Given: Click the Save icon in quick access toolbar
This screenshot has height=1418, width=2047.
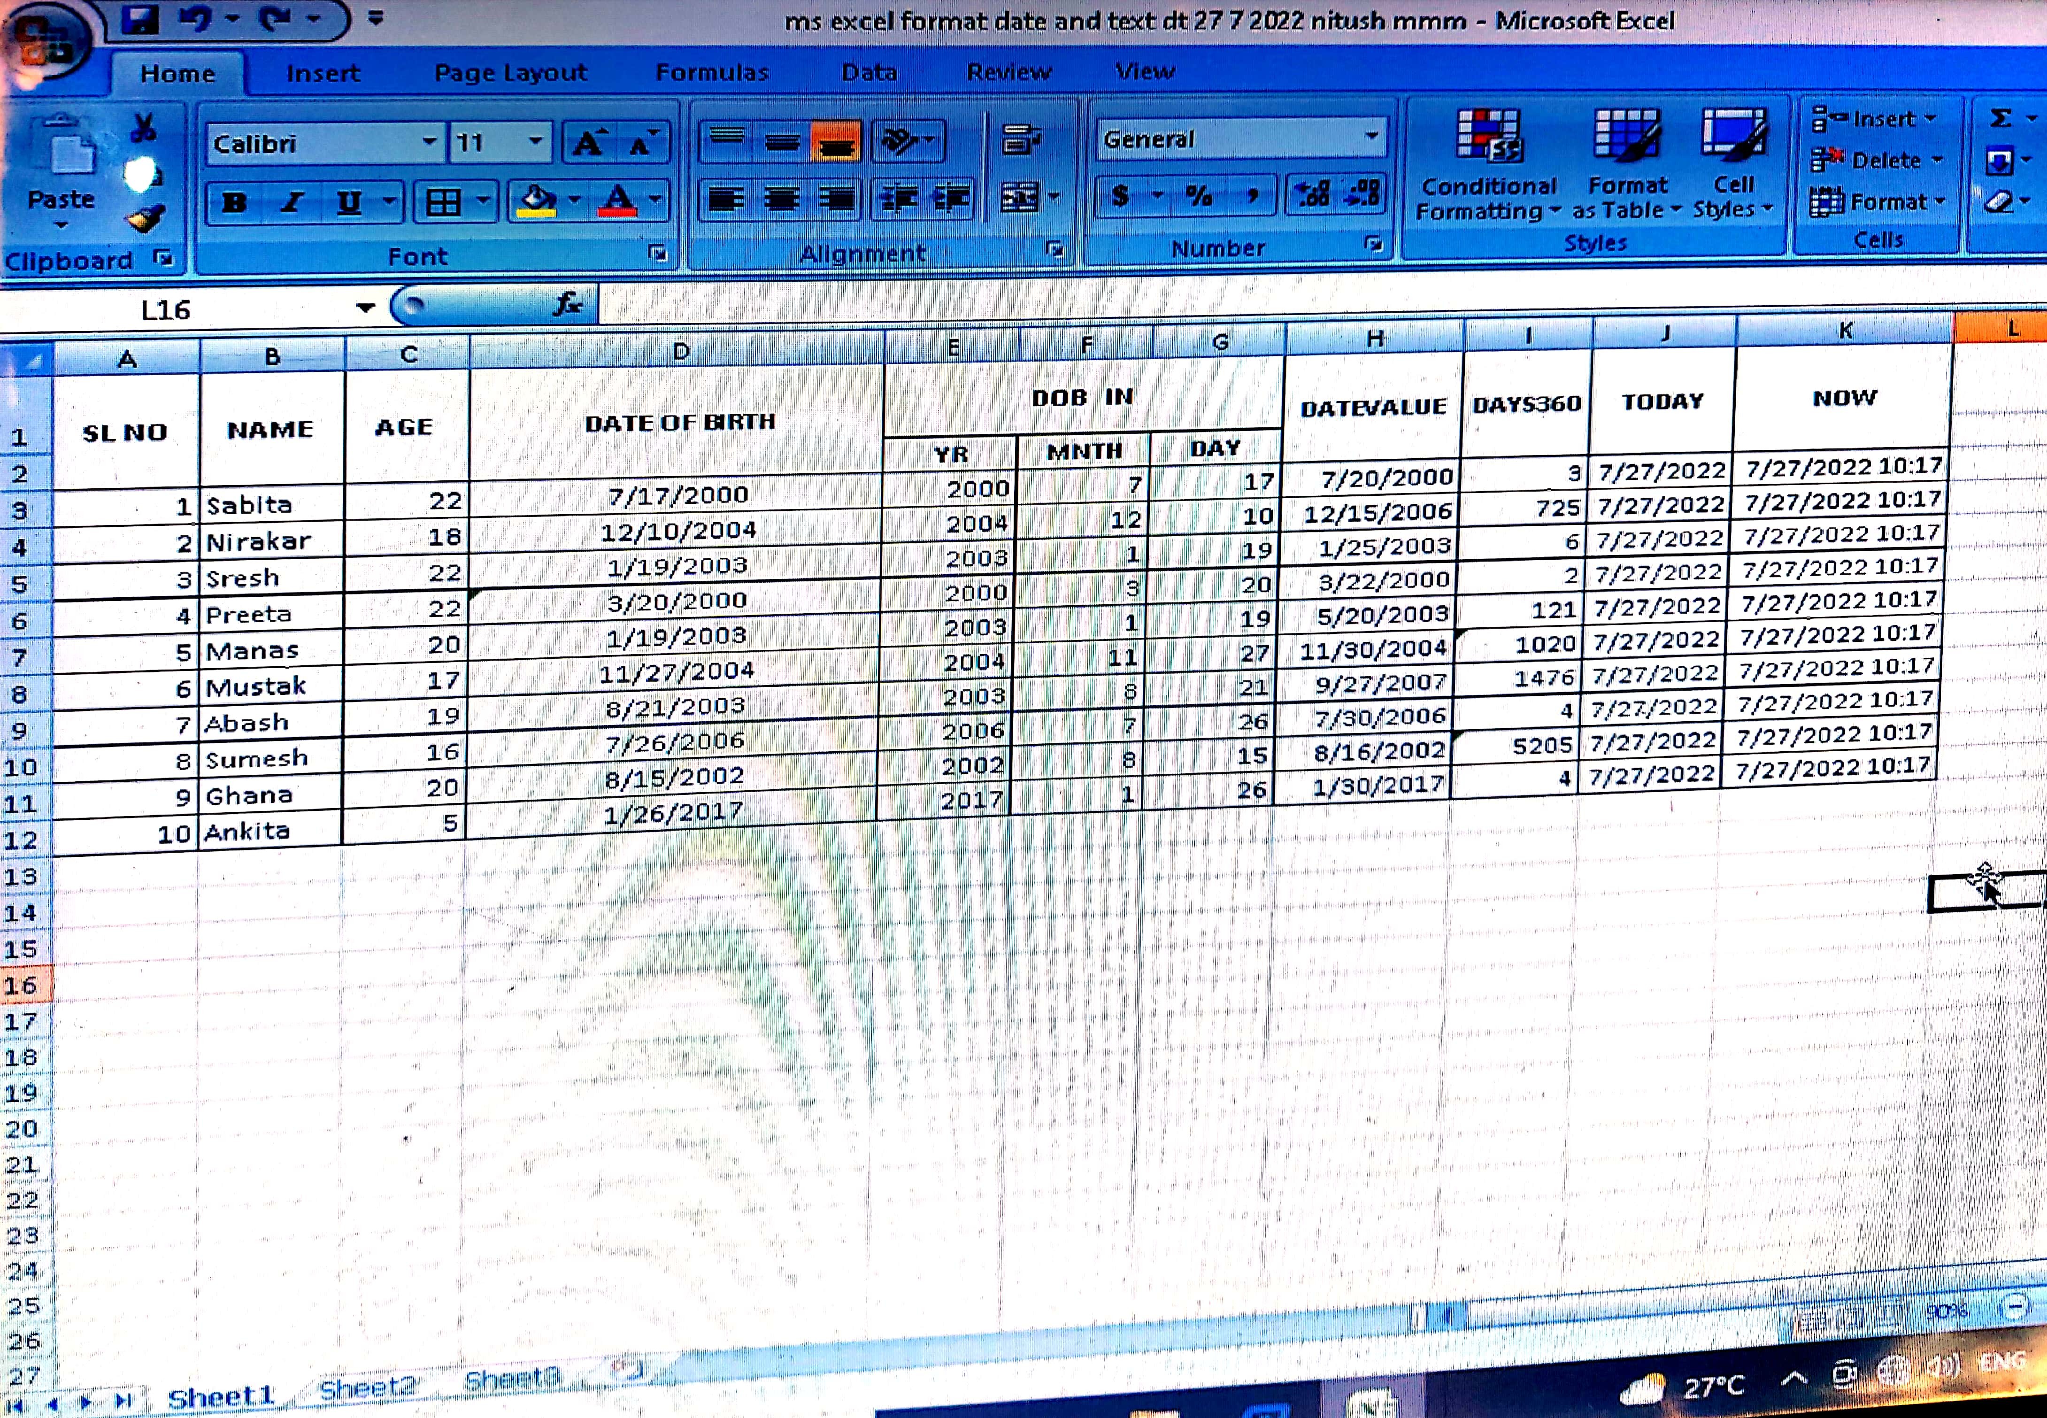Looking at the screenshot, I should click(139, 19).
